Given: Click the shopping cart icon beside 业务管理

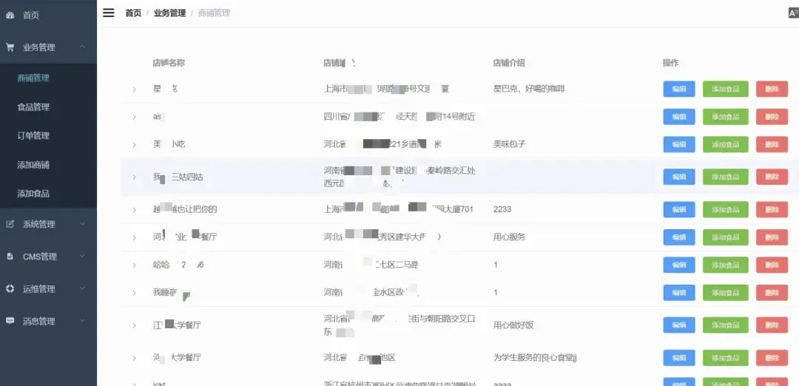Looking at the screenshot, I should coord(10,47).
